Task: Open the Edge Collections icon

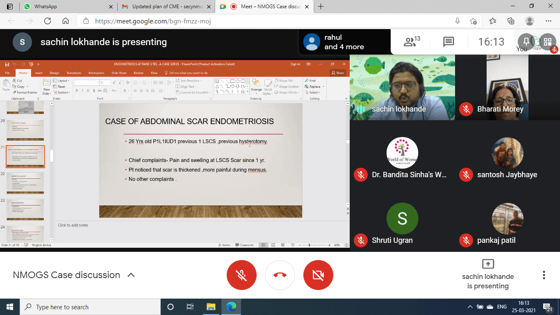Action: click(511, 21)
